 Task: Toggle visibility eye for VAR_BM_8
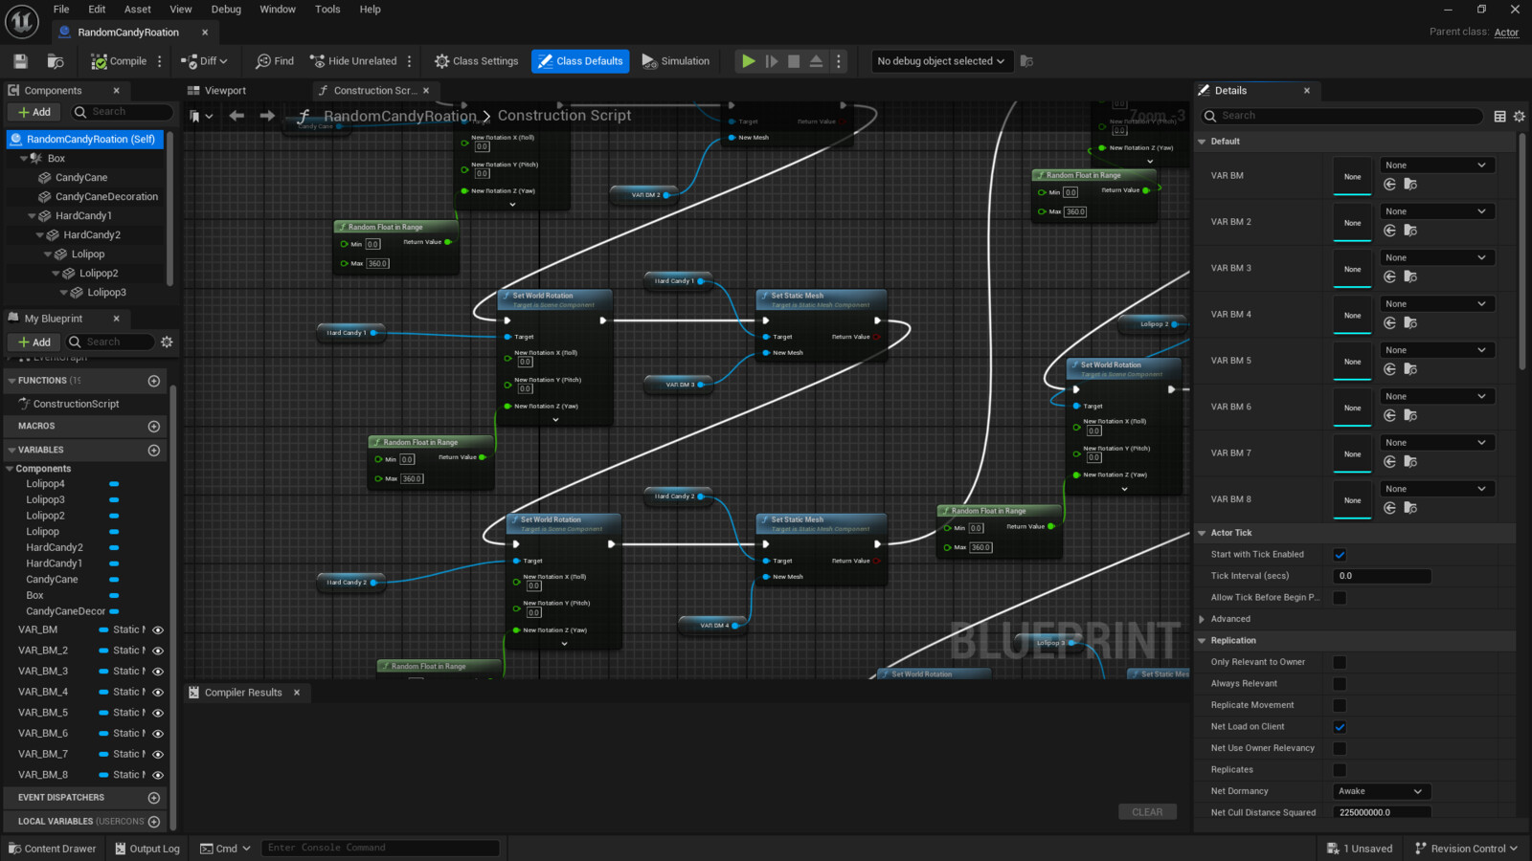coord(158,775)
